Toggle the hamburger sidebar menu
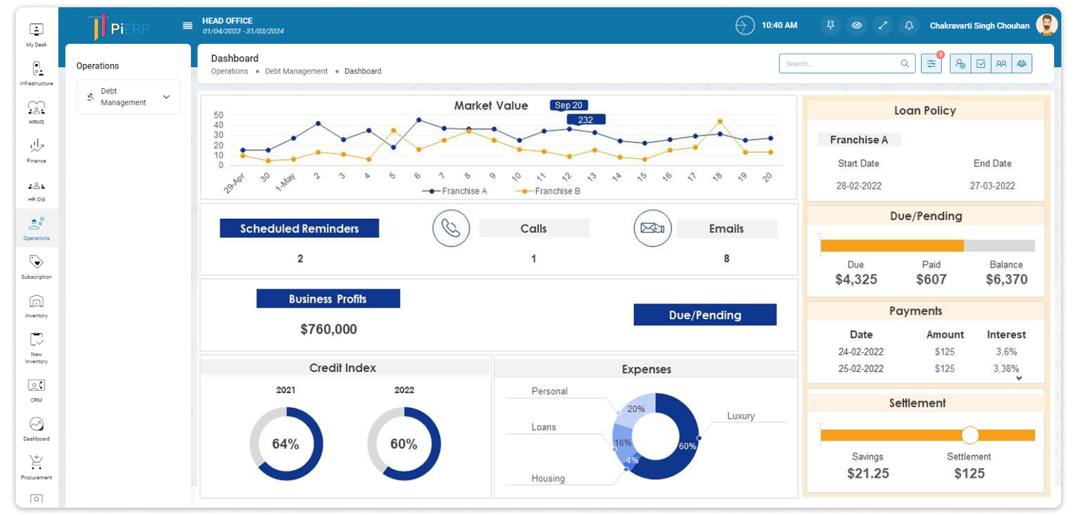1077x515 pixels. (188, 26)
